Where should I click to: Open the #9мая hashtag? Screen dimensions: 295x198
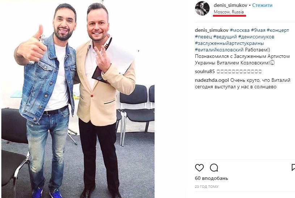pos(258,30)
